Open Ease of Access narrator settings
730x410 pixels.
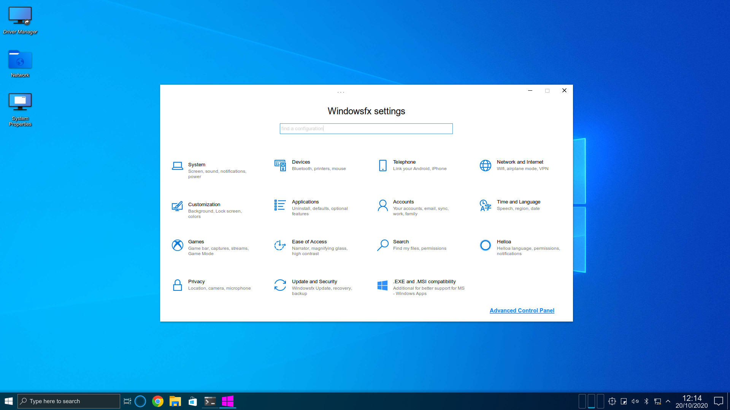pyautogui.click(x=309, y=247)
